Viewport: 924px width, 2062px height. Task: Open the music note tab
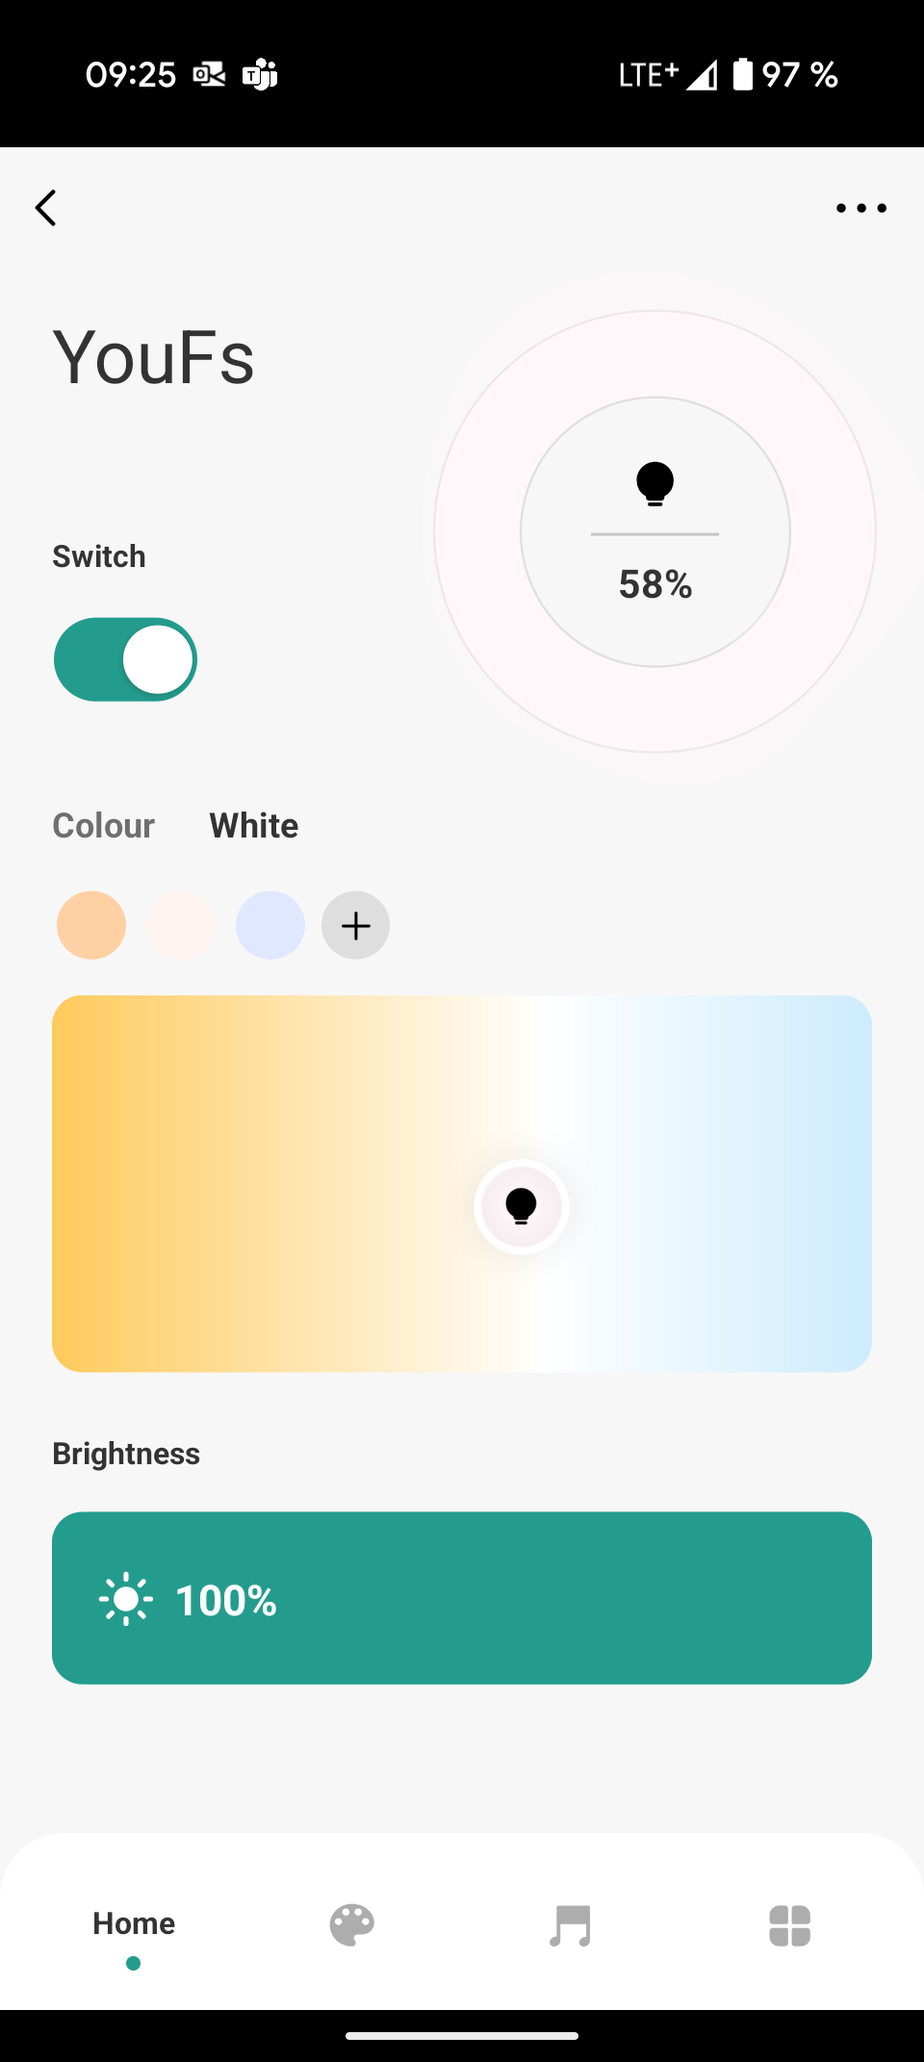pyautogui.click(x=570, y=1925)
